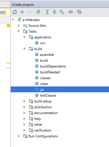The image size is (109, 147).
Task: Click the Run Configurations label
Action: pos(43,136)
